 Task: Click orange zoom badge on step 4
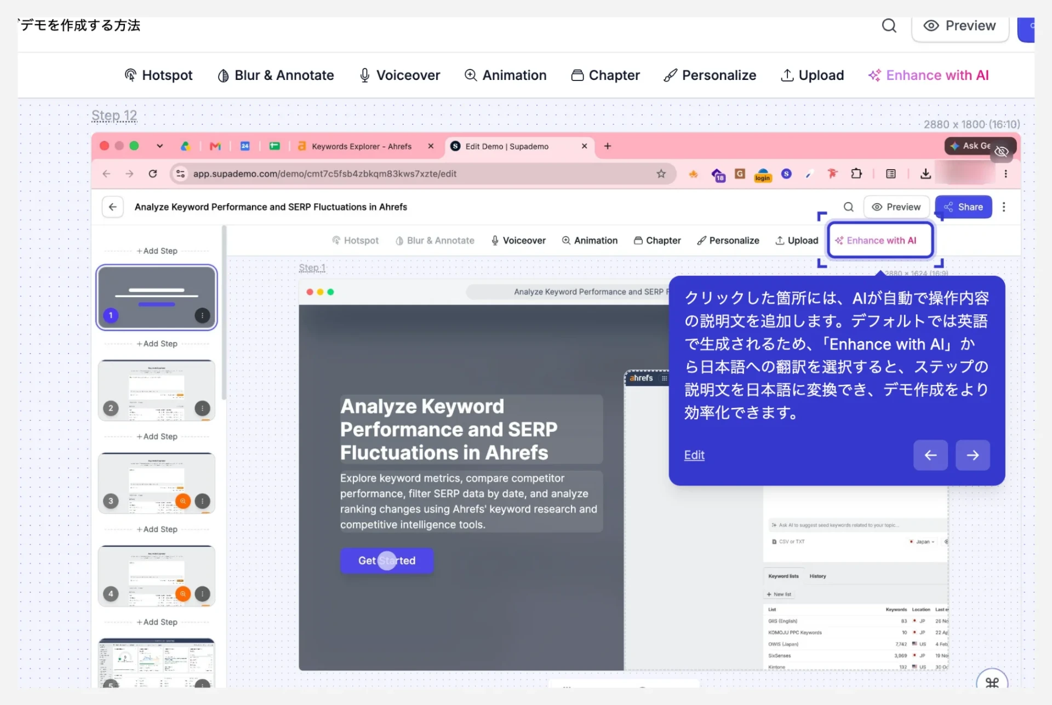coord(183,594)
